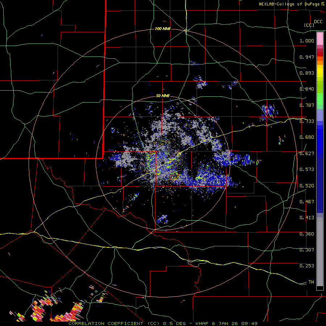326x326 pixels.
Task: Select the 0.360 legend value
Action: (x=307, y=234)
